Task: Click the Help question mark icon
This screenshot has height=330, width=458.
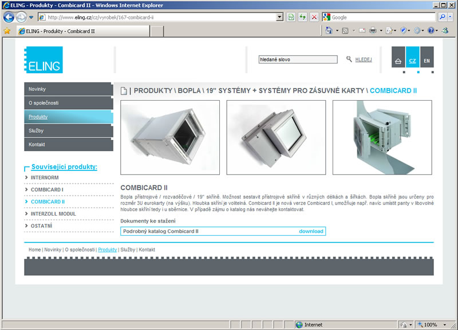Action: (x=431, y=30)
